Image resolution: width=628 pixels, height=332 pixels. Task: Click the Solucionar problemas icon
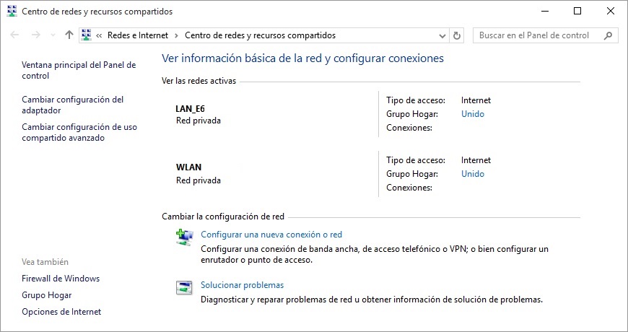184,287
